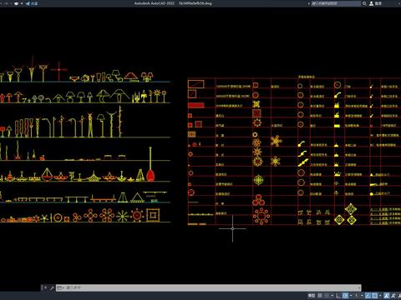The height and width of the screenshot is (300, 401).
Task: Open the object snap settings dropdown arrow
Action: 380,296
